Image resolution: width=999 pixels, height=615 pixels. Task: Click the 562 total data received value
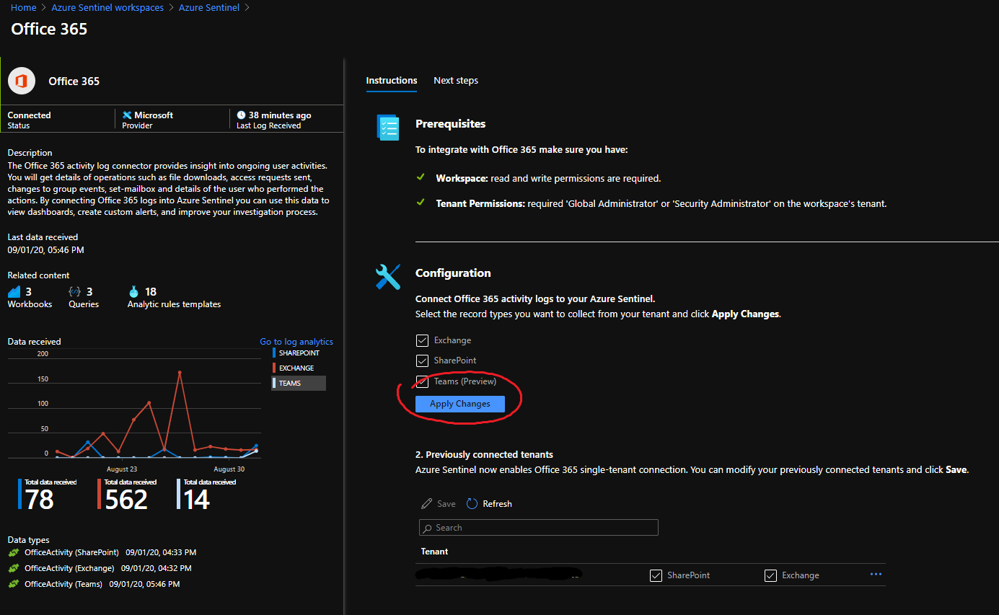point(126,500)
